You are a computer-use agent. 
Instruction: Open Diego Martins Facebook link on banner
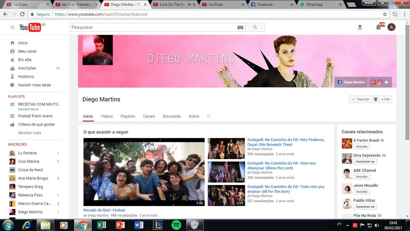tap(351, 82)
